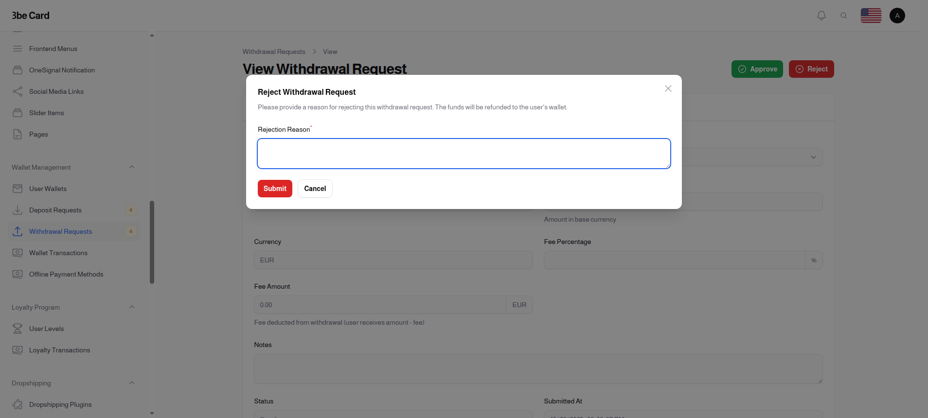Viewport: 928px width, 418px height.
Task: Open Frontend Menus in sidebar
Action: [x=74, y=49]
